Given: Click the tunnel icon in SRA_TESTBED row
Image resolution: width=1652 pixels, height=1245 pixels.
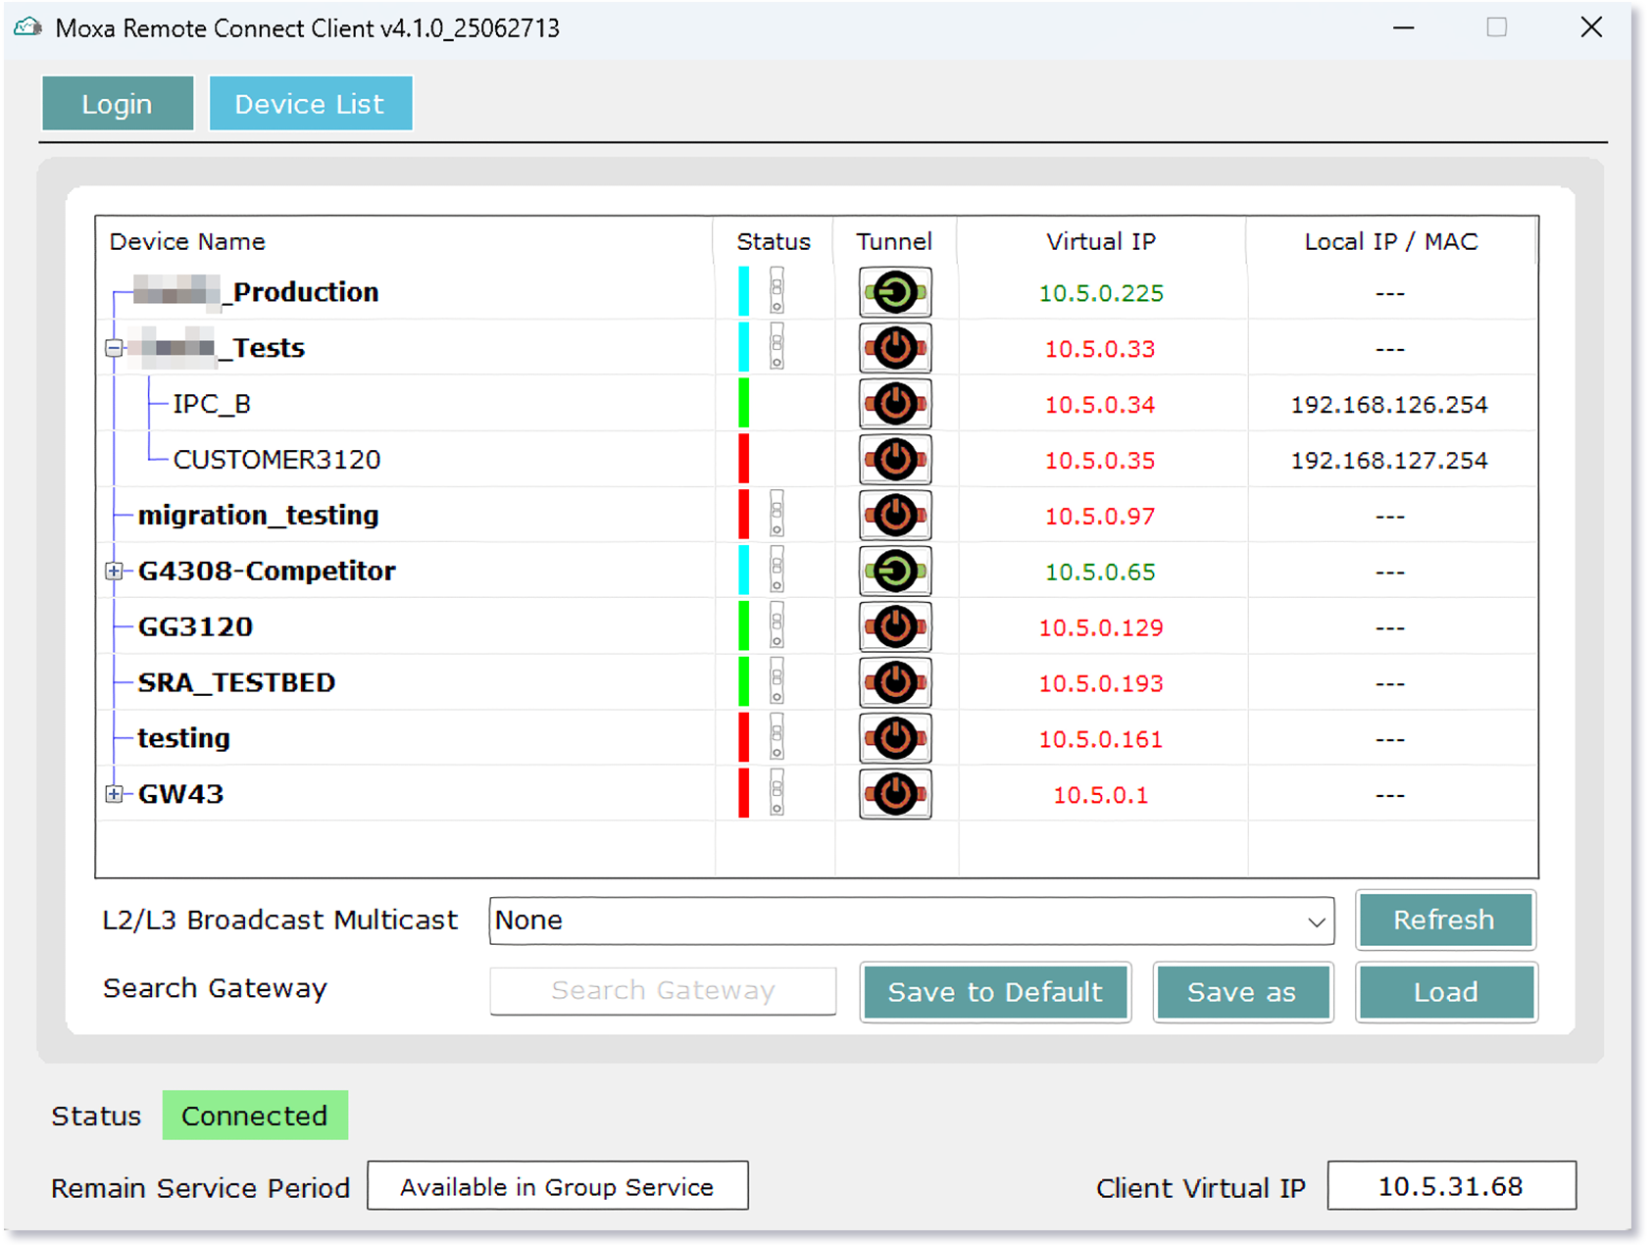Looking at the screenshot, I should point(894,683).
